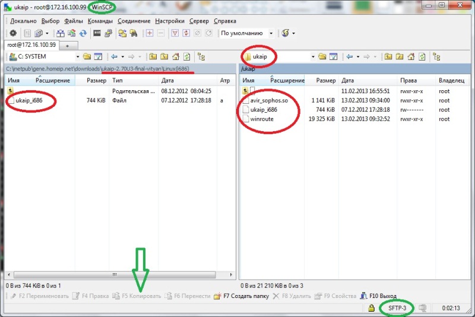The width and height of the screenshot is (475, 317).
Task: Open local directory tree icon
Action: point(201,57)
